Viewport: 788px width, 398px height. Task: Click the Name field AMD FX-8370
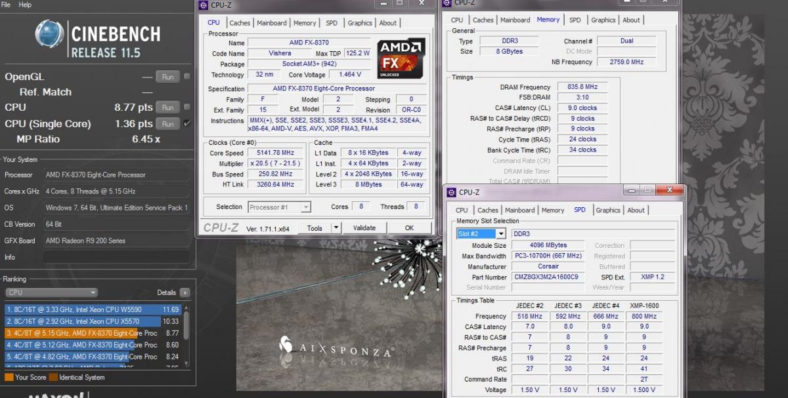[x=311, y=43]
